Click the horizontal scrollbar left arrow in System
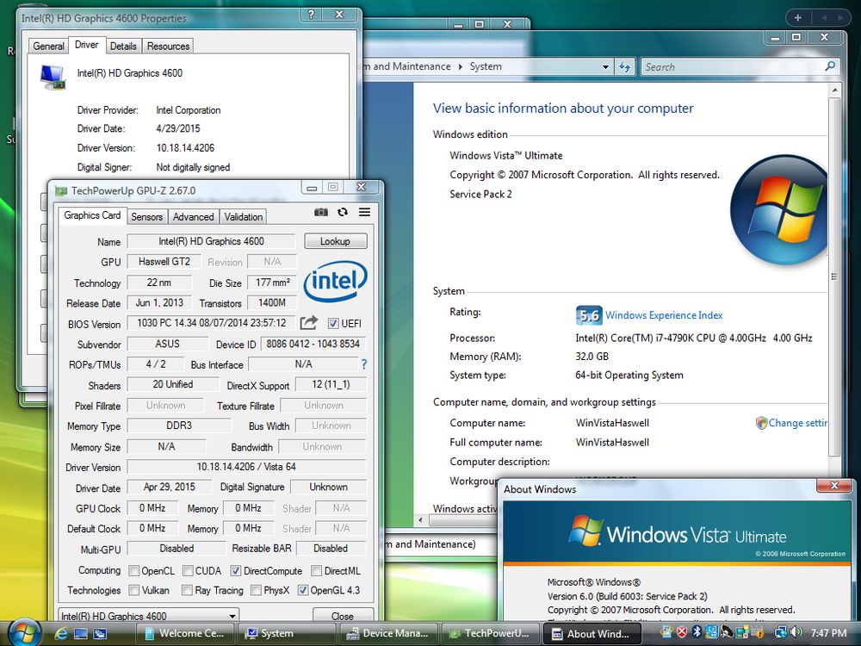Viewport: 861px width, 646px height. [421, 519]
